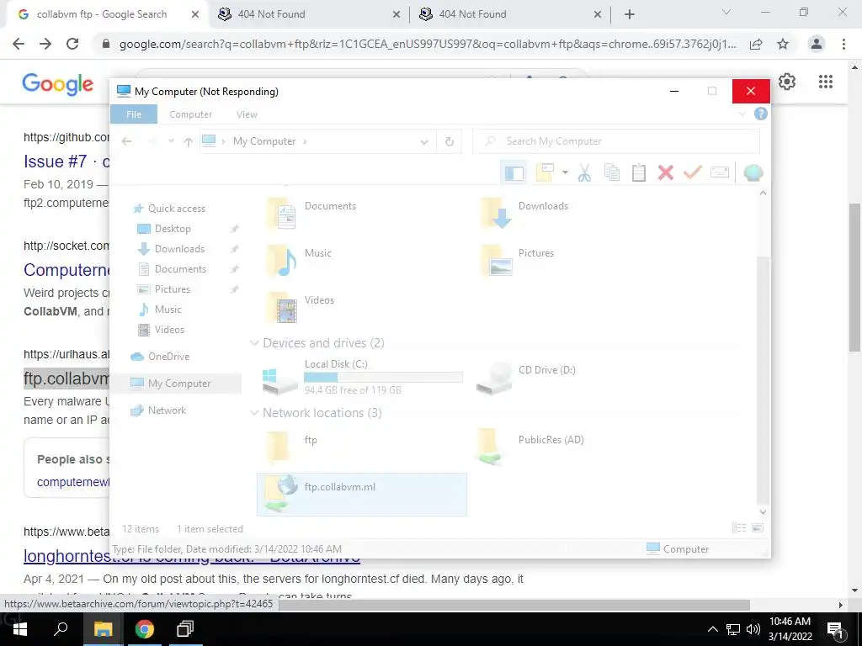
Task: Switch to the first 404 Not Found tab
Action: 309,14
